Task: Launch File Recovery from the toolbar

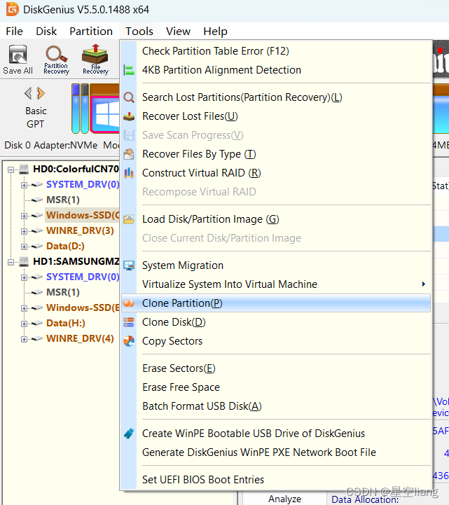Action: pos(95,60)
